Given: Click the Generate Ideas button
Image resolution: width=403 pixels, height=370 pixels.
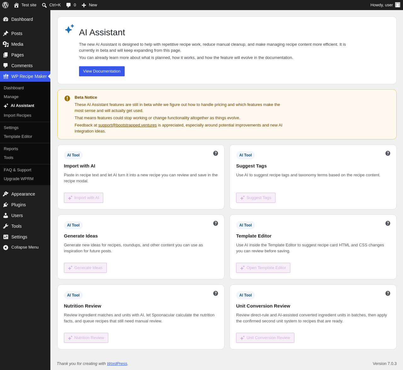Looking at the screenshot, I should pyautogui.click(x=85, y=268).
